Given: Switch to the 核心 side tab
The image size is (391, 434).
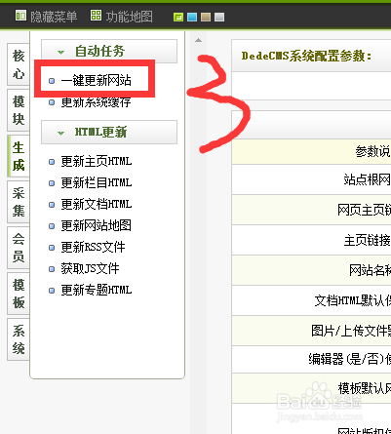Looking at the screenshot, I should pyautogui.click(x=19, y=64).
